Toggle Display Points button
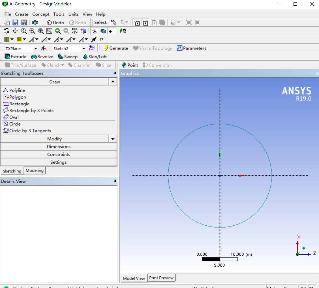Image resolution: width=319 pixels, height=288 pixels. (x=110, y=31)
